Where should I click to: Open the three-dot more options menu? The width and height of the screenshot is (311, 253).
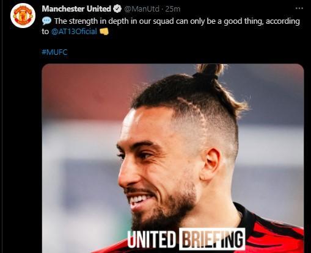[299, 9]
